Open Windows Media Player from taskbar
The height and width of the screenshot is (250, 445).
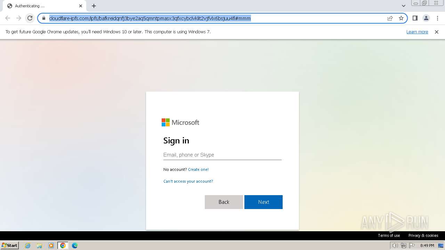(51, 245)
